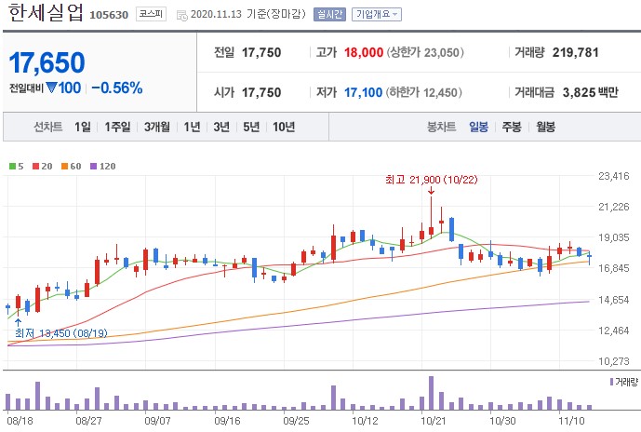
Task: Select the 1주일 line chart tab
Action: pyautogui.click(x=117, y=127)
